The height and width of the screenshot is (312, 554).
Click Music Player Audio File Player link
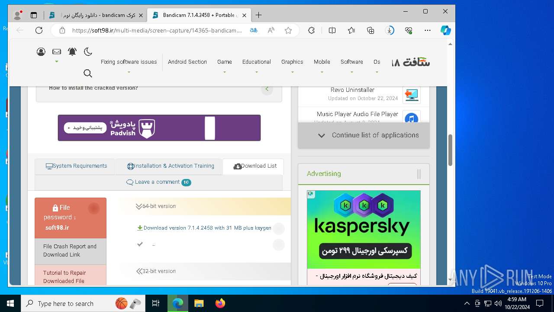pos(358,114)
